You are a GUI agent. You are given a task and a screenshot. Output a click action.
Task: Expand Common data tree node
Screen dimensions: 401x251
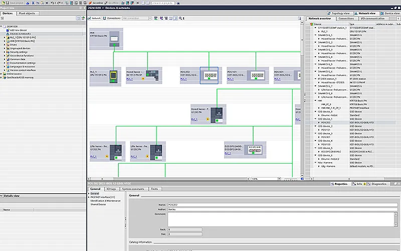click(5, 59)
